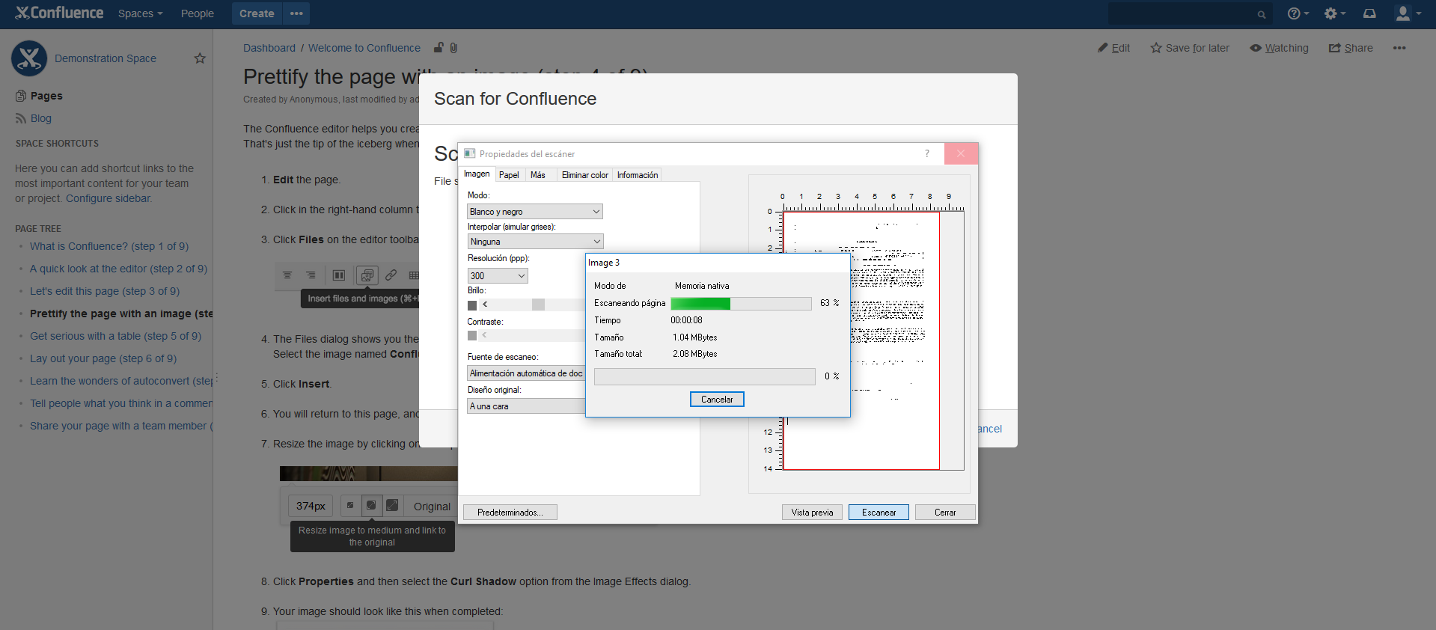The image size is (1436, 630).
Task: Switch to the Papel tab
Action: point(509,175)
